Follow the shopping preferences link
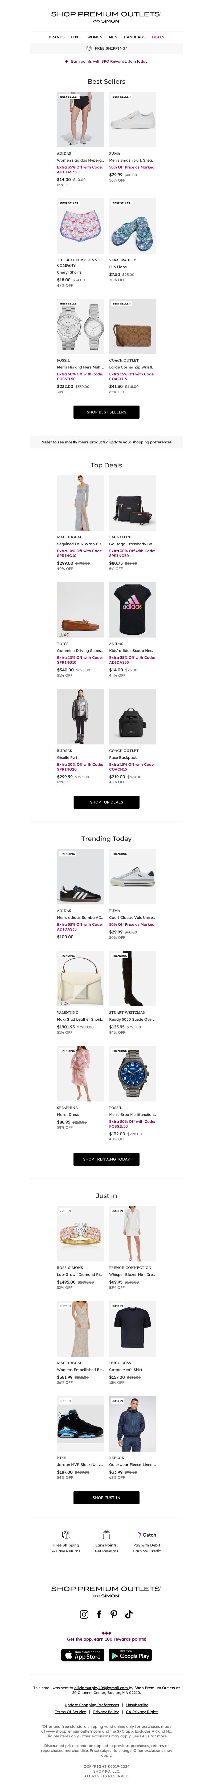 pyautogui.click(x=152, y=442)
